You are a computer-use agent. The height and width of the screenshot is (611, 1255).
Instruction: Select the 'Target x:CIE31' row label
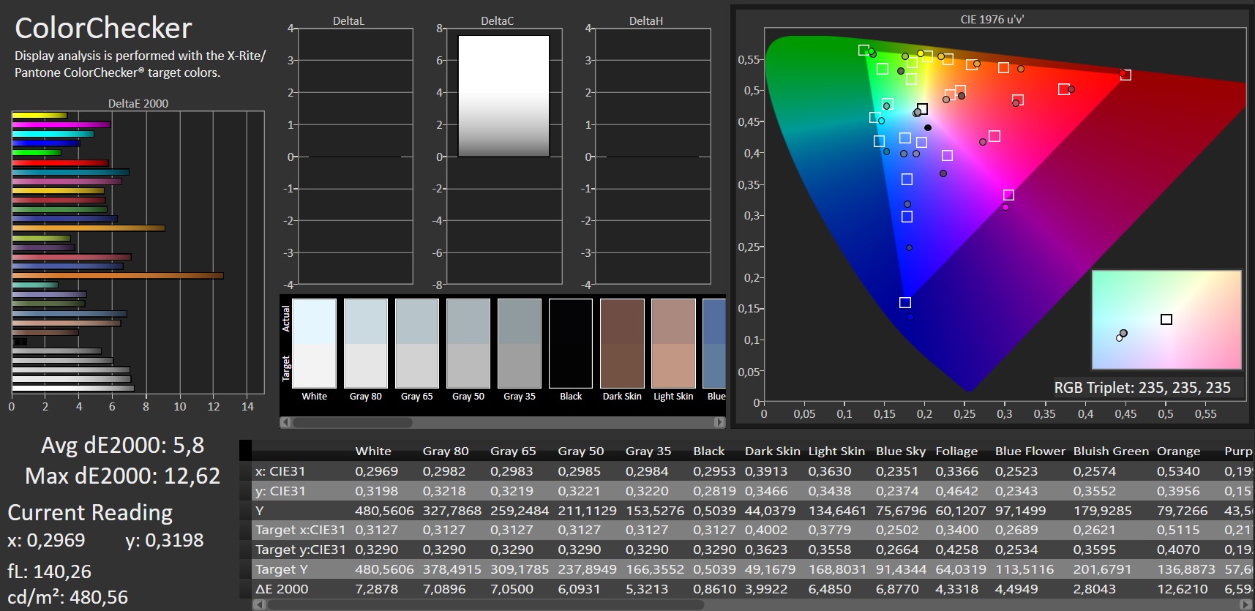300,530
